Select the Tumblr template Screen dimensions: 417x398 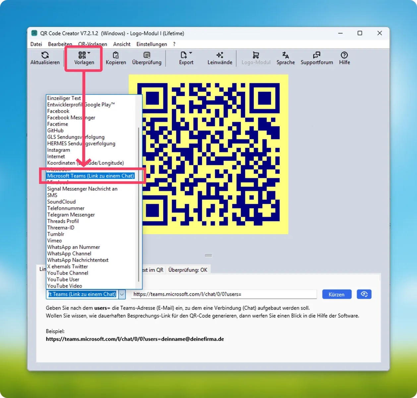(55, 234)
